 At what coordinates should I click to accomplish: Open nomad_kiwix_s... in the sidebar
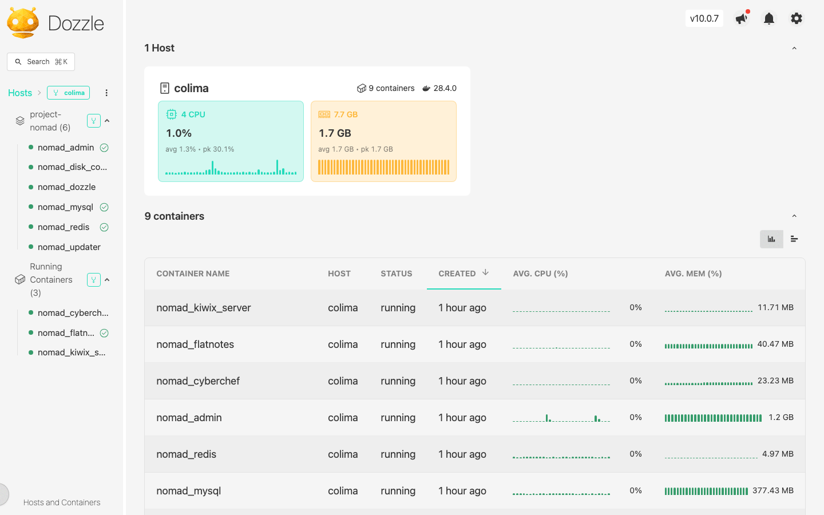tap(72, 352)
